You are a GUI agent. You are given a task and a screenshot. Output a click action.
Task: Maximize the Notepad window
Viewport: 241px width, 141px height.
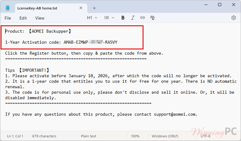220,5
